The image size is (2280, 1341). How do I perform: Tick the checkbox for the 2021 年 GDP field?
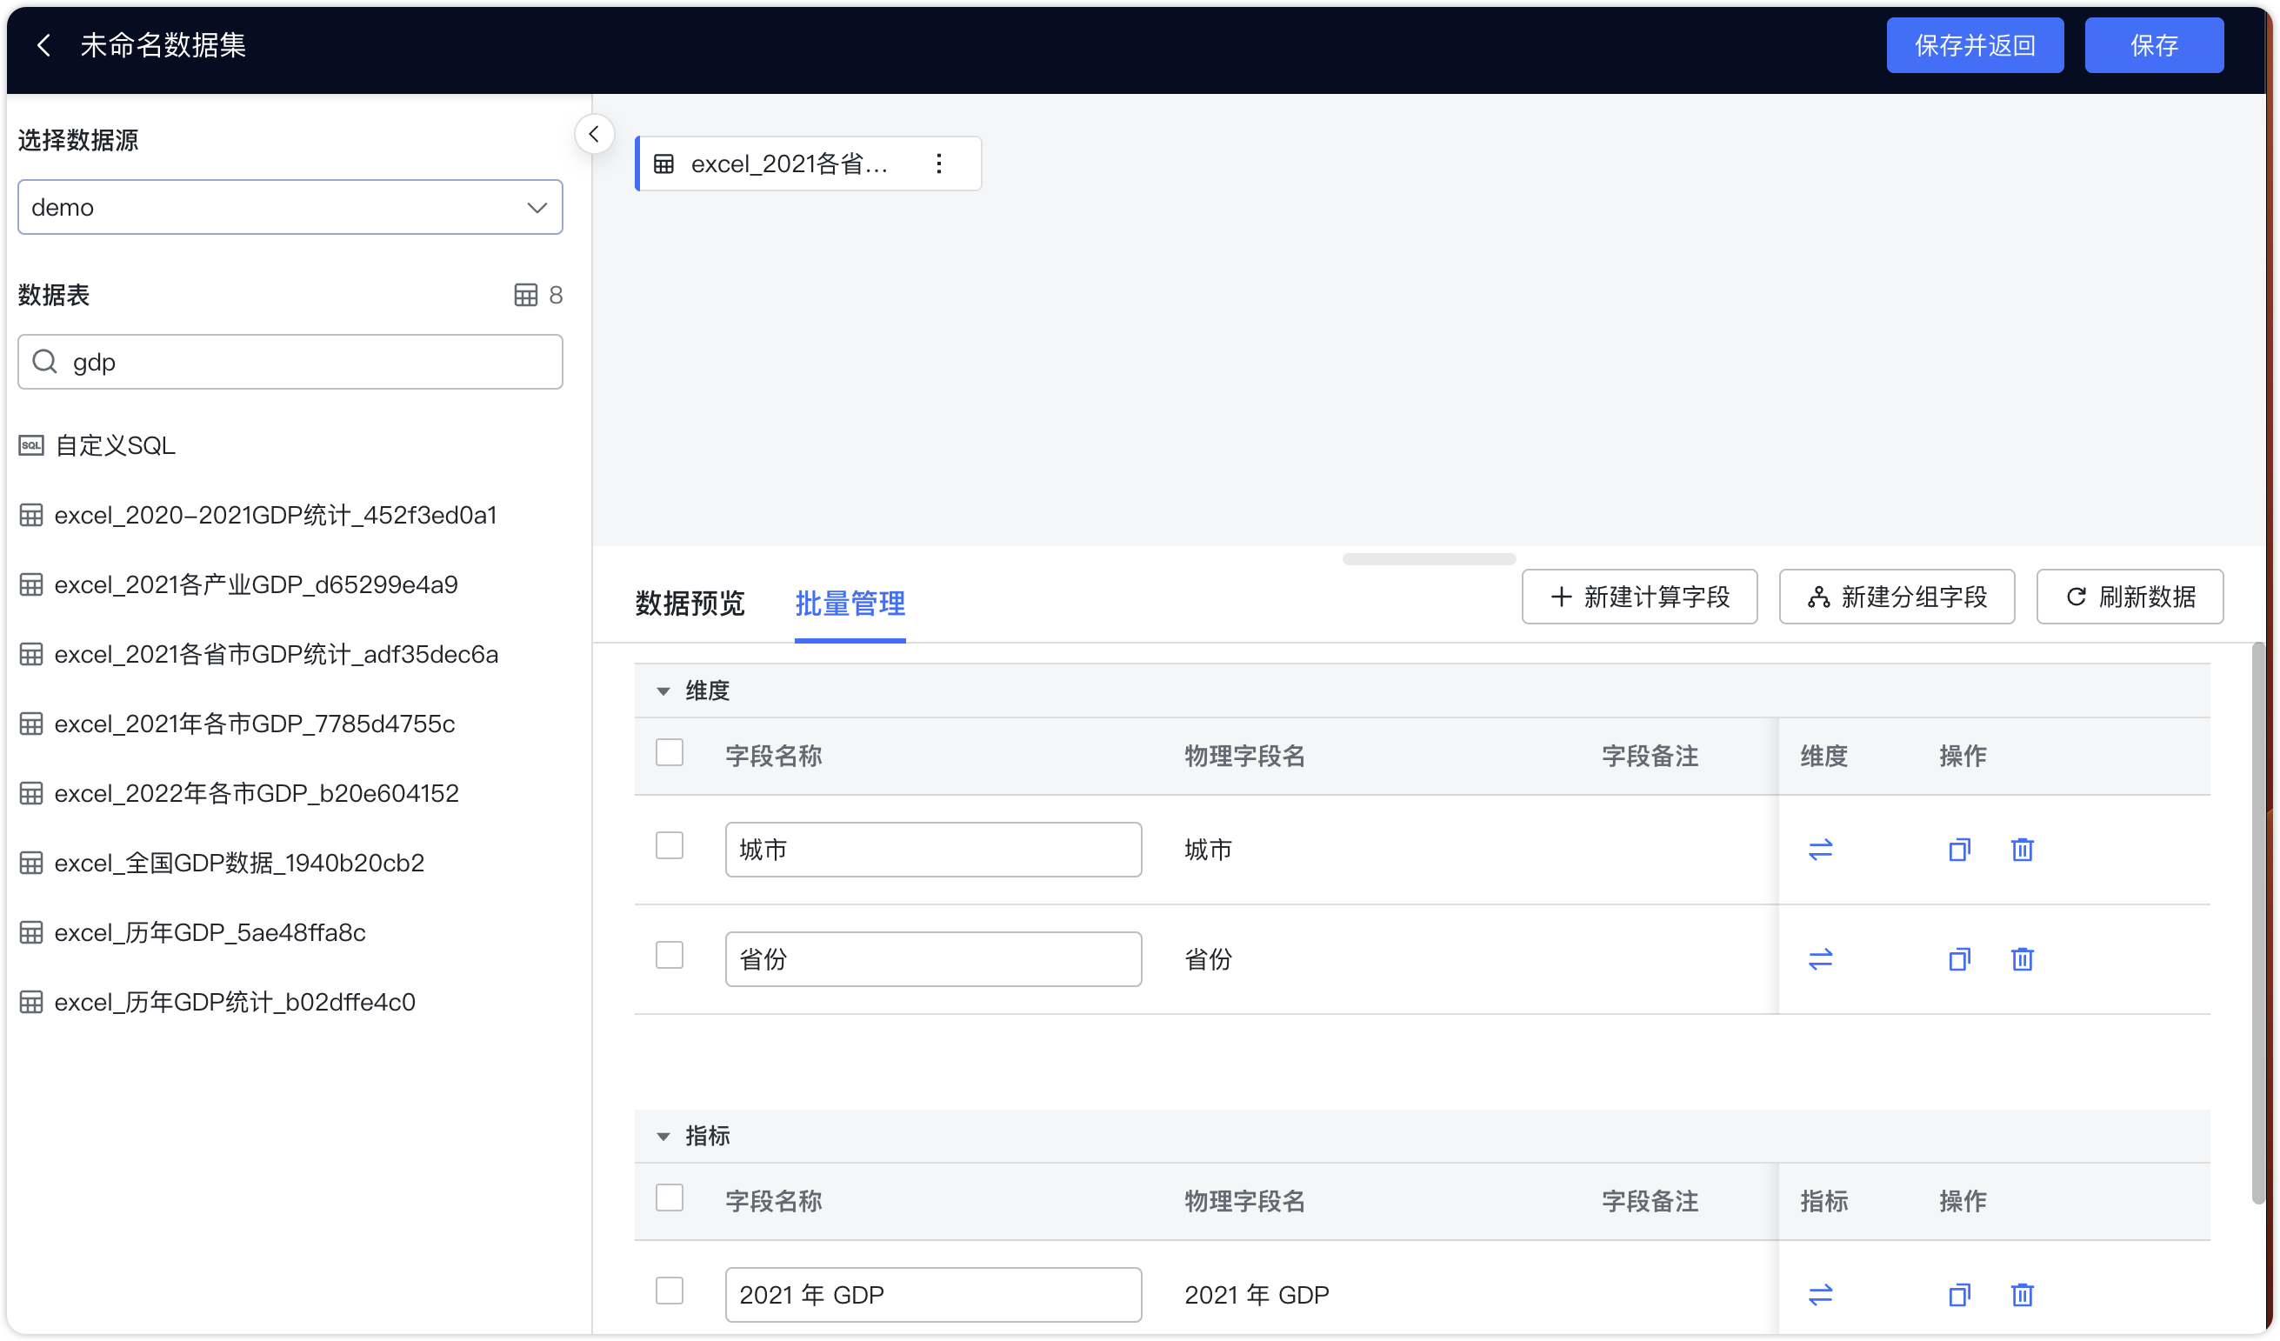pyautogui.click(x=670, y=1291)
